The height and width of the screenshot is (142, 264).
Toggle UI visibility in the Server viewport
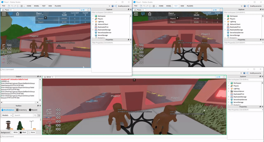click(218, 77)
